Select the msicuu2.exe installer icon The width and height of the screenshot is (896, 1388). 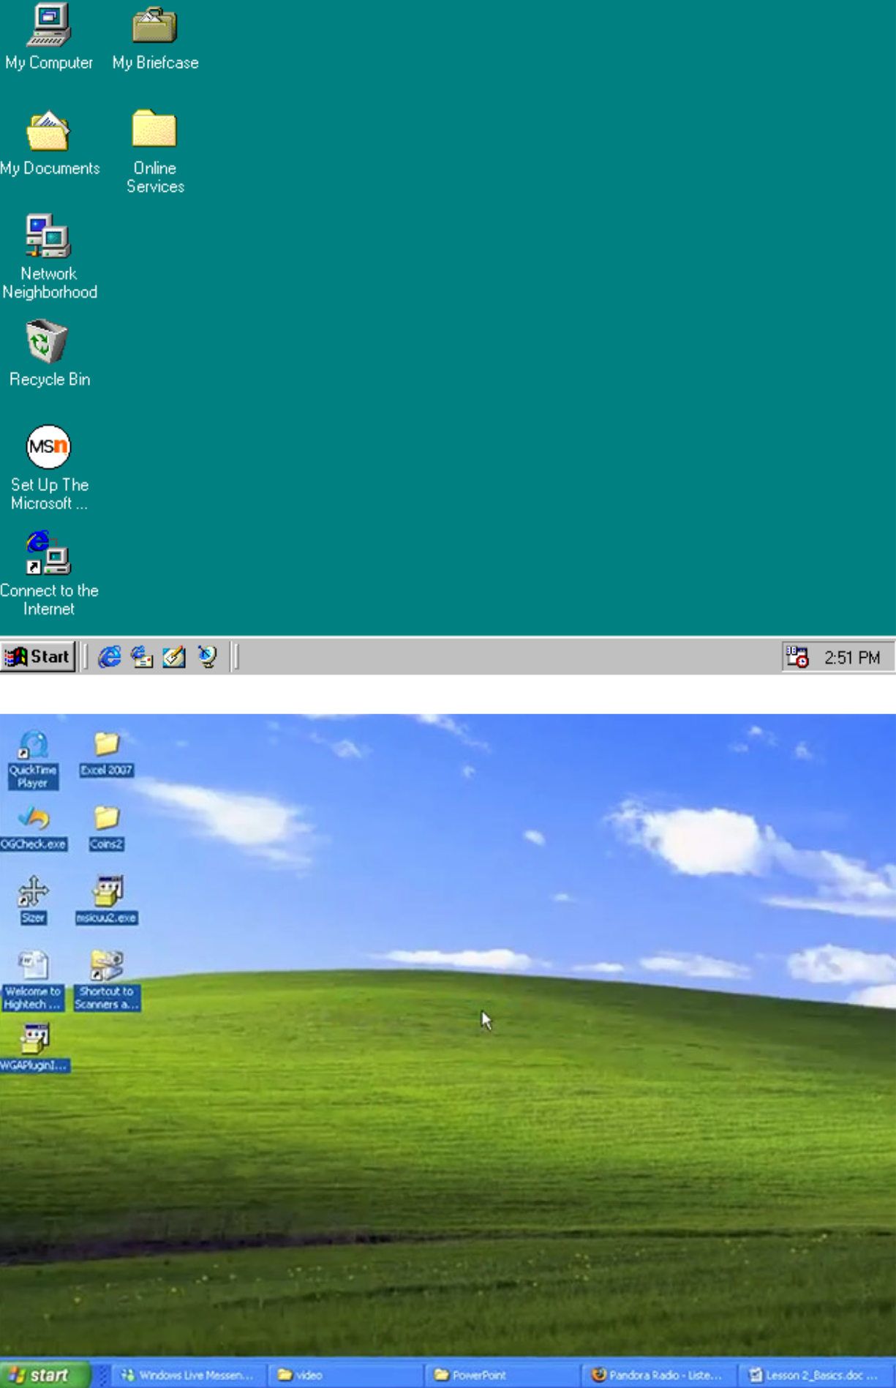[x=107, y=900]
